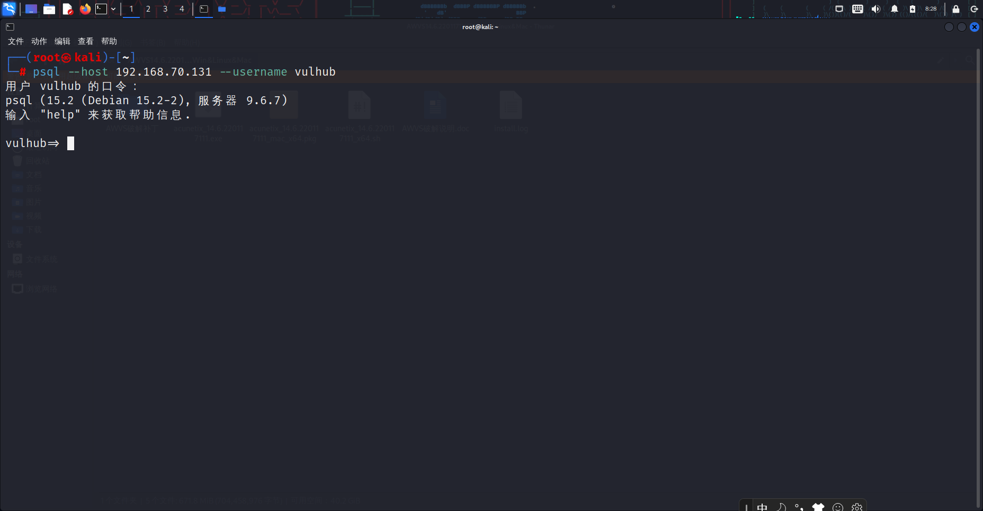The width and height of the screenshot is (983, 511).
Task: Click the 'psql (15.2 (Debian 15.2-2)' version line
Action: coord(147,101)
